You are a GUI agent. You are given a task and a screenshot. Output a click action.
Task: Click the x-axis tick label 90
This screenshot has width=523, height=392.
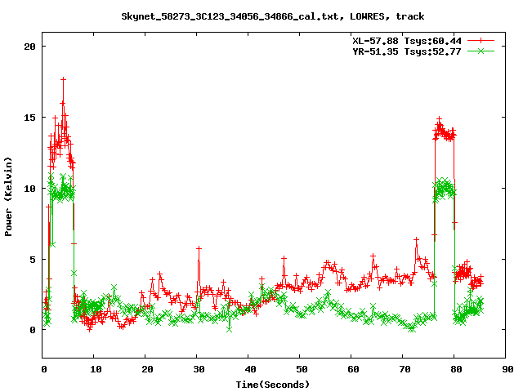pos(507,369)
